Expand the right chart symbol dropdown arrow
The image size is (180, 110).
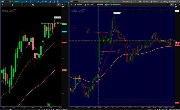[x=79, y=1]
